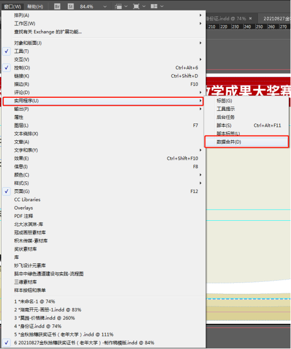Expand the 样式(S) submenu
Viewport: 291px width, 349px height.
(103, 183)
